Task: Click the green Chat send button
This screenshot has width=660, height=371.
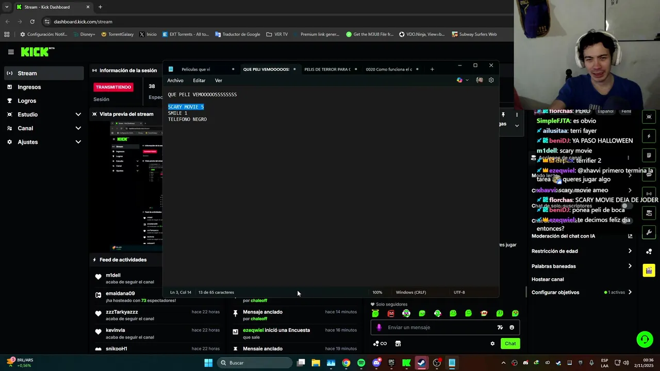Action: 510,344
